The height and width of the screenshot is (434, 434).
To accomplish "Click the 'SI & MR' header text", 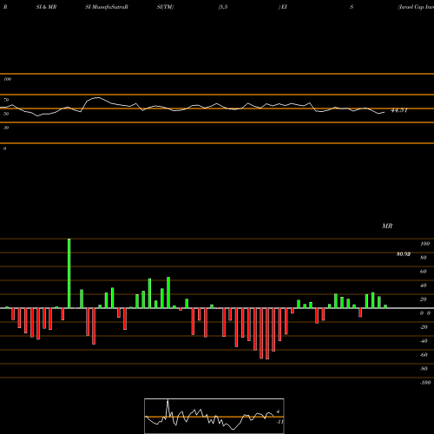I will pyautogui.click(x=46, y=7).
